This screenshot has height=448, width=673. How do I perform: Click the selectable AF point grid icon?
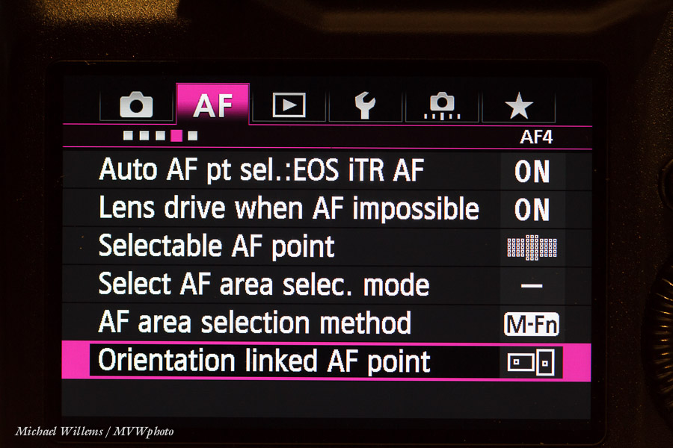pyautogui.click(x=532, y=247)
